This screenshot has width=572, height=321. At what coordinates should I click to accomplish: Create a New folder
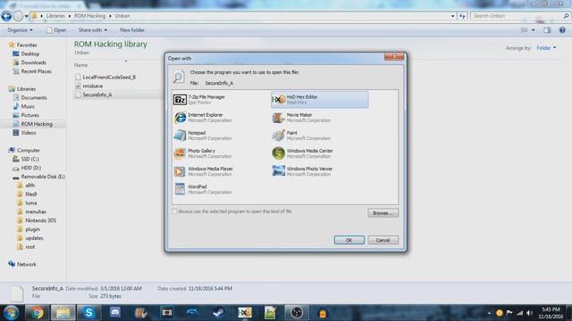pyautogui.click(x=132, y=29)
